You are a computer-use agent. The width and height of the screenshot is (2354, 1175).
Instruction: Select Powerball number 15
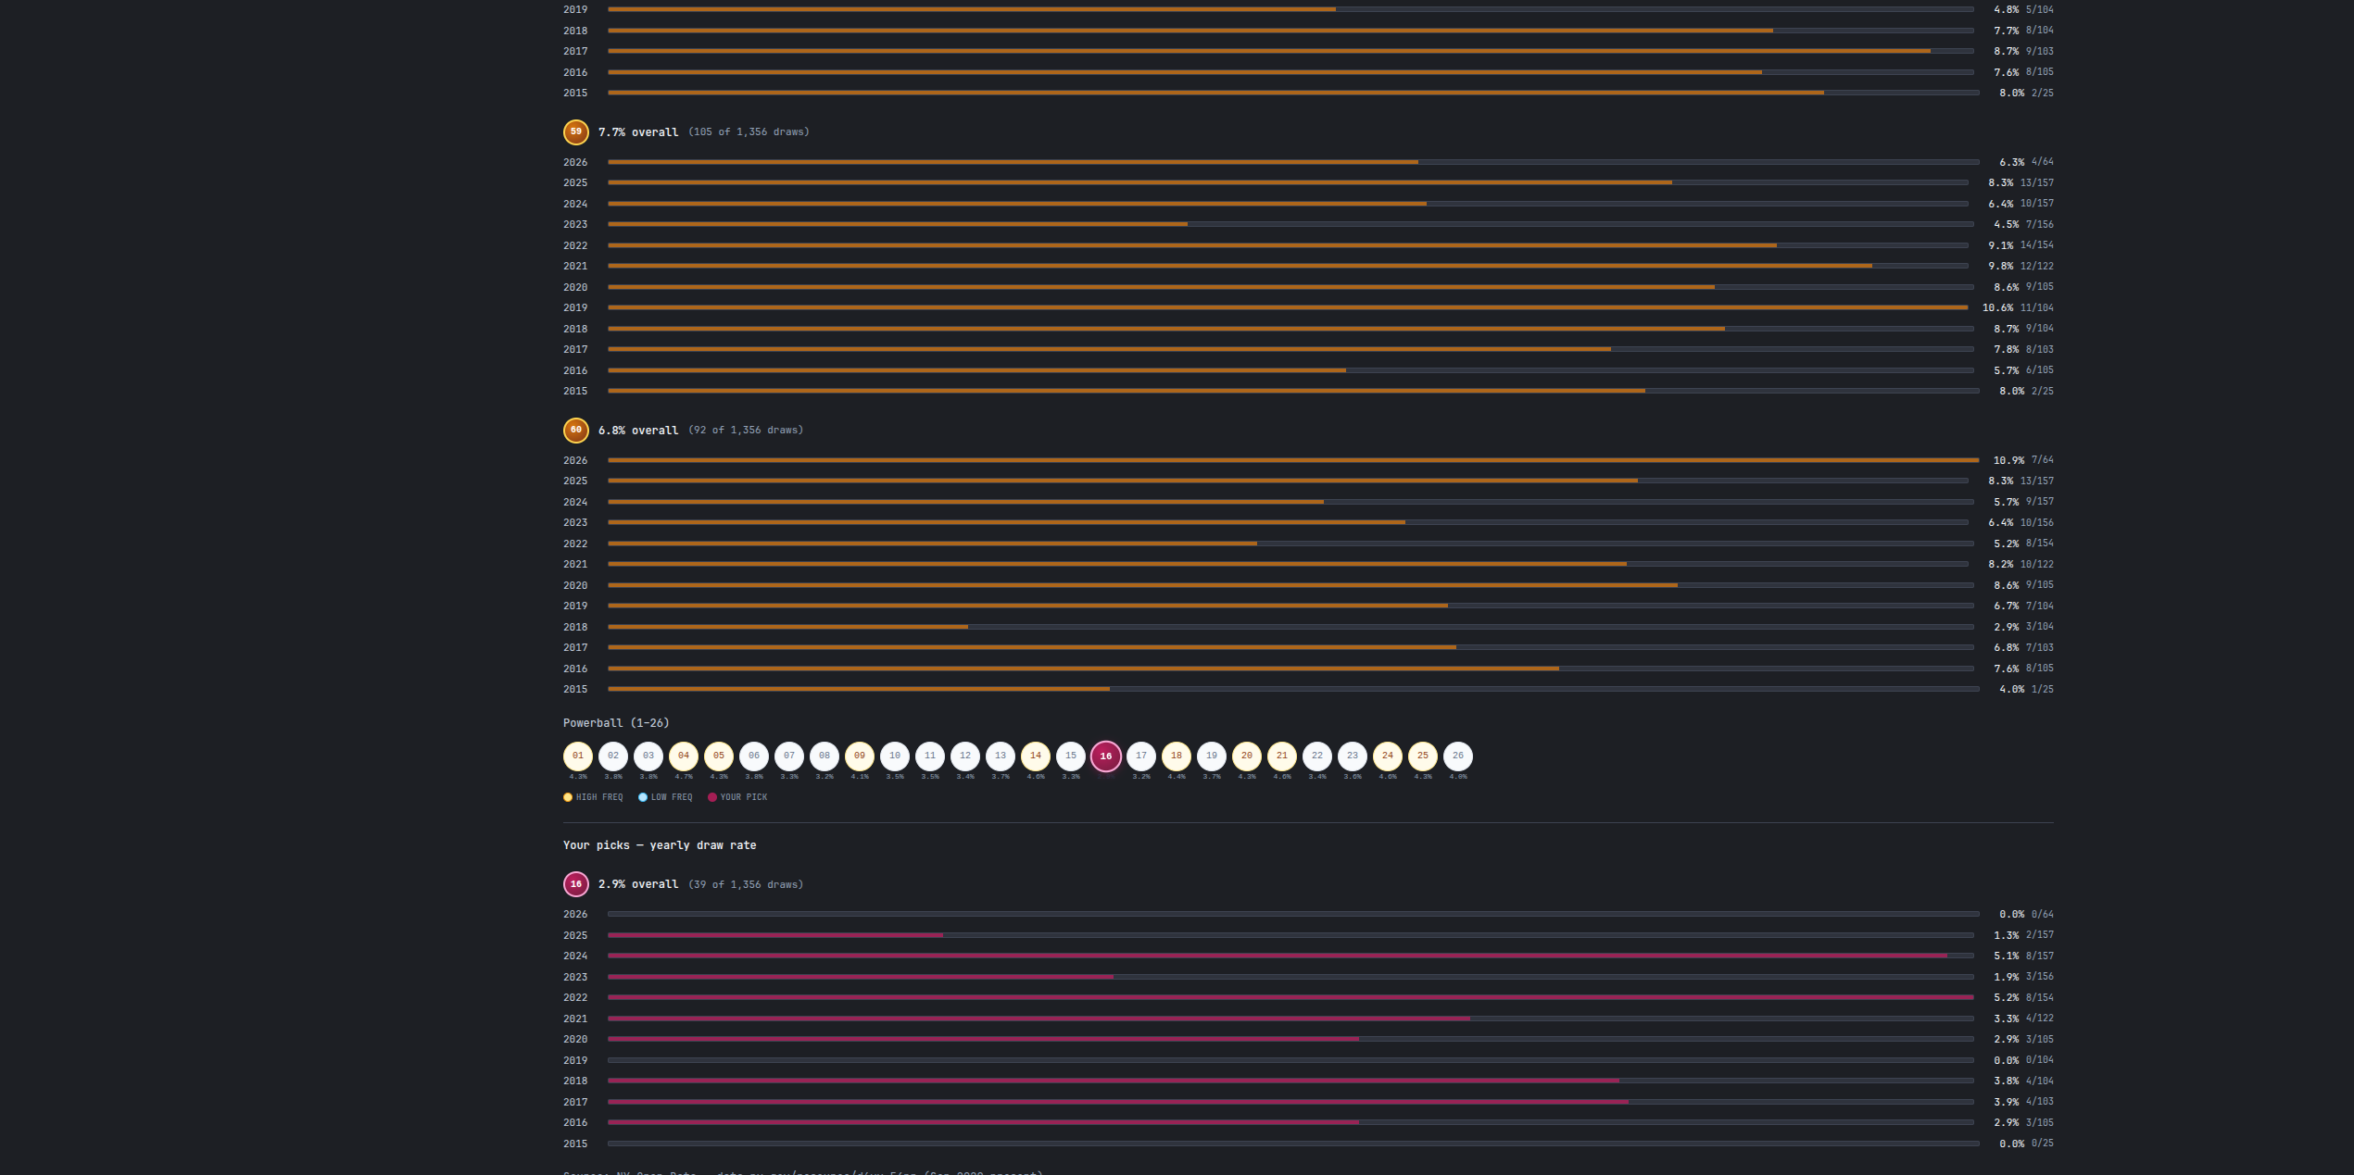[x=1071, y=756]
